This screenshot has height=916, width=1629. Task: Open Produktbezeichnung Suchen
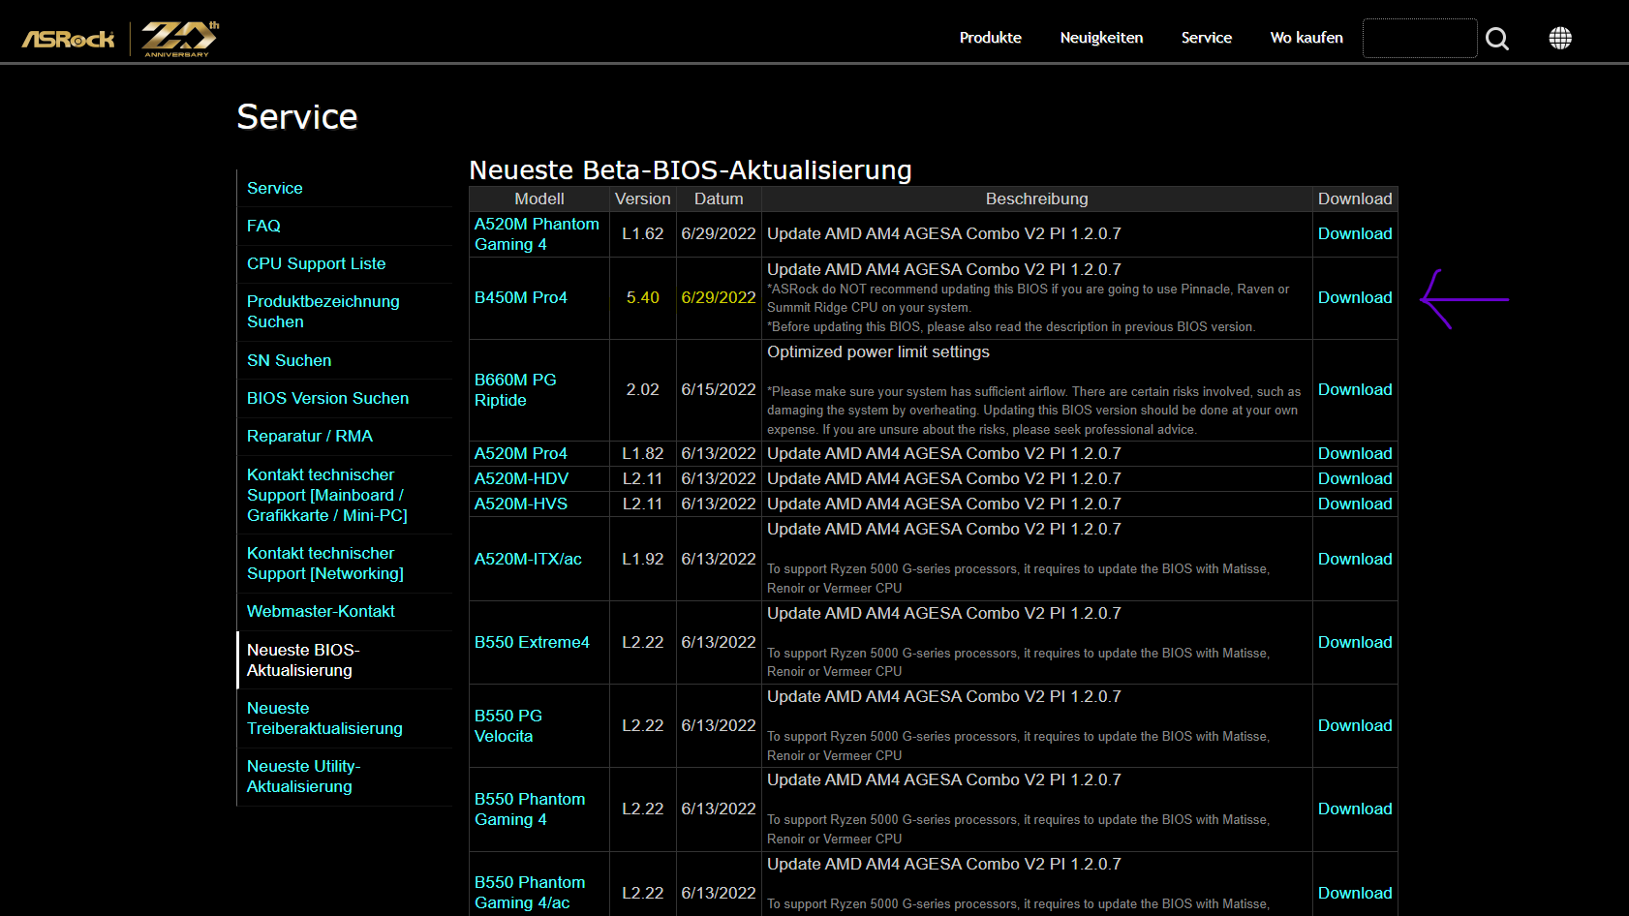pos(323,312)
